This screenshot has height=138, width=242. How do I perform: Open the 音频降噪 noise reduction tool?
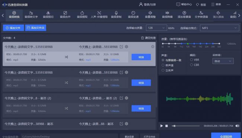(167, 15)
